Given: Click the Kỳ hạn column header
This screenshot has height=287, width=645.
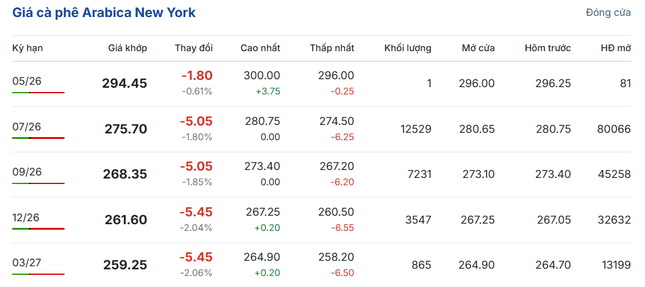Looking at the screenshot, I should tap(27, 48).
